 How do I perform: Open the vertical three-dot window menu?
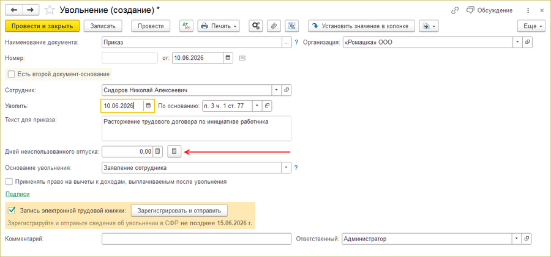tap(528, 10)
